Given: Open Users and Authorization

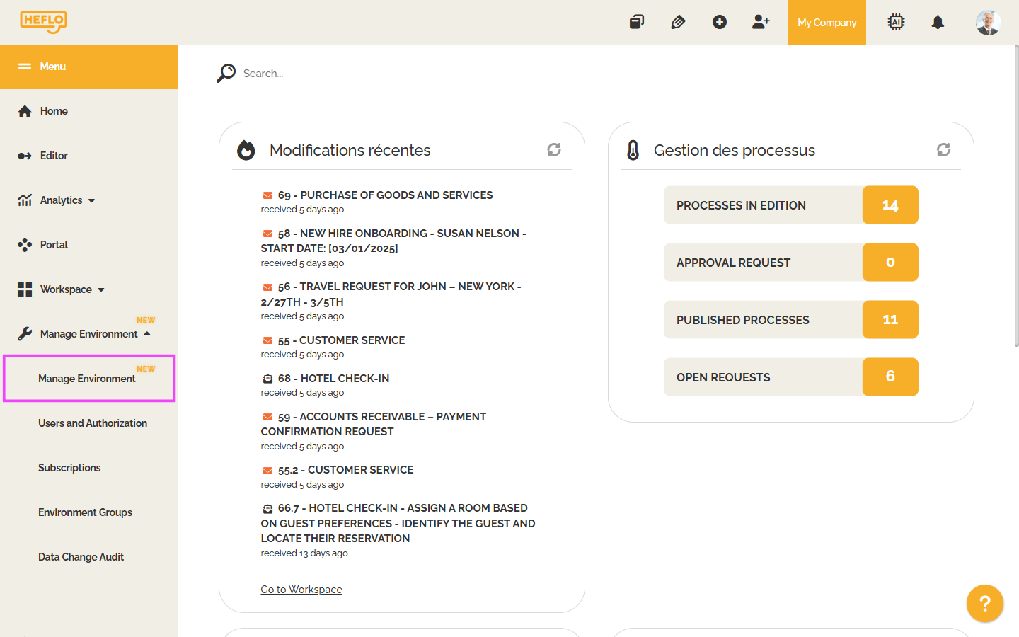Looking at the screenshot, I should coord(93,423).
